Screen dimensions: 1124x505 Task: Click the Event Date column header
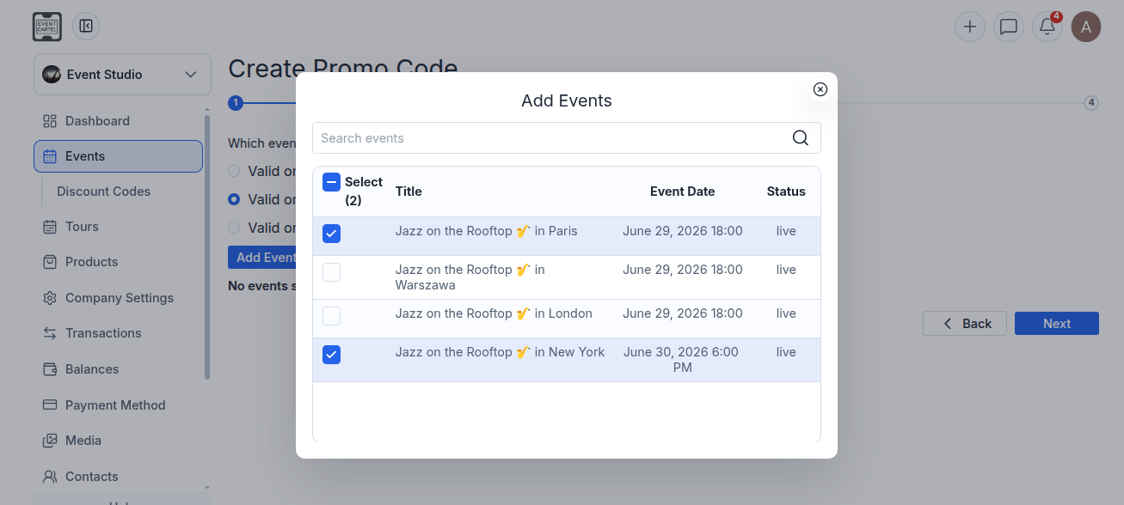(x=682, y=192)
